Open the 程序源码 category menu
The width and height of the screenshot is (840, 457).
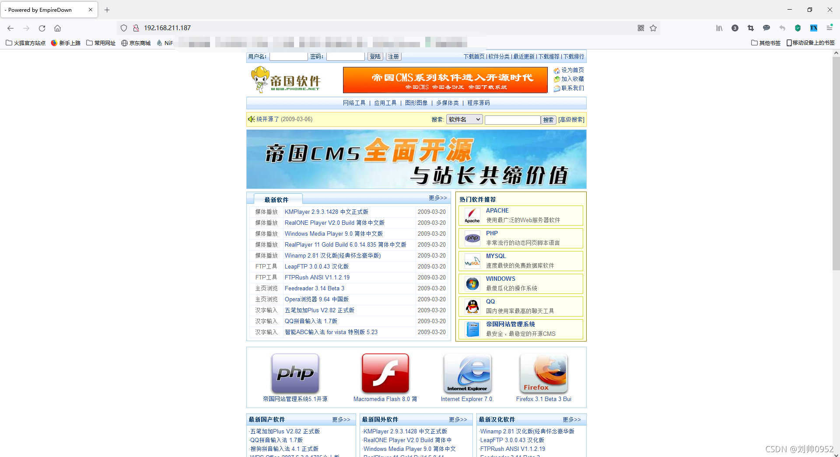pyautogui.click(x=478, y=103)
